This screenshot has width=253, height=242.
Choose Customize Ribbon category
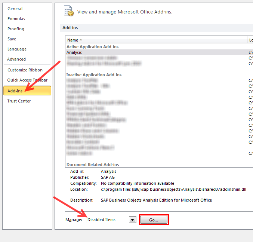tap(25, 70)
